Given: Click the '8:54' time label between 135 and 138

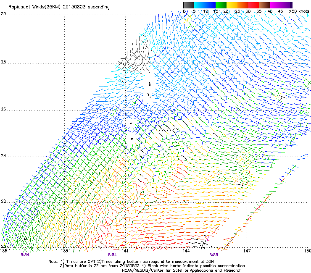Looking at the screenshot, I should 25,255.
